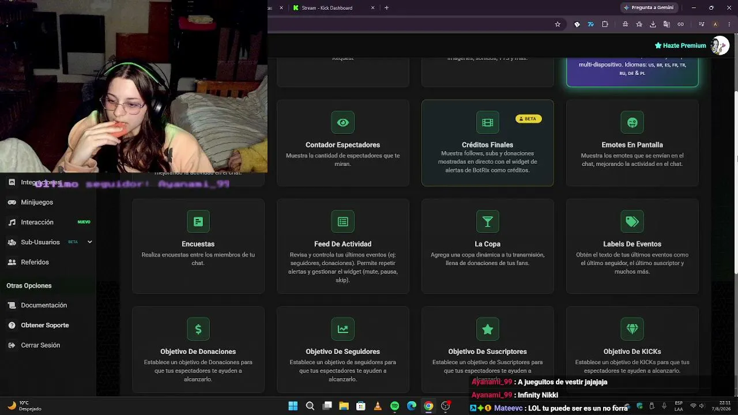Viewport: 738px width, 415px height.
Task: Open the Objetivo De Suscriptores card title
Action: (x=488, y=352)
